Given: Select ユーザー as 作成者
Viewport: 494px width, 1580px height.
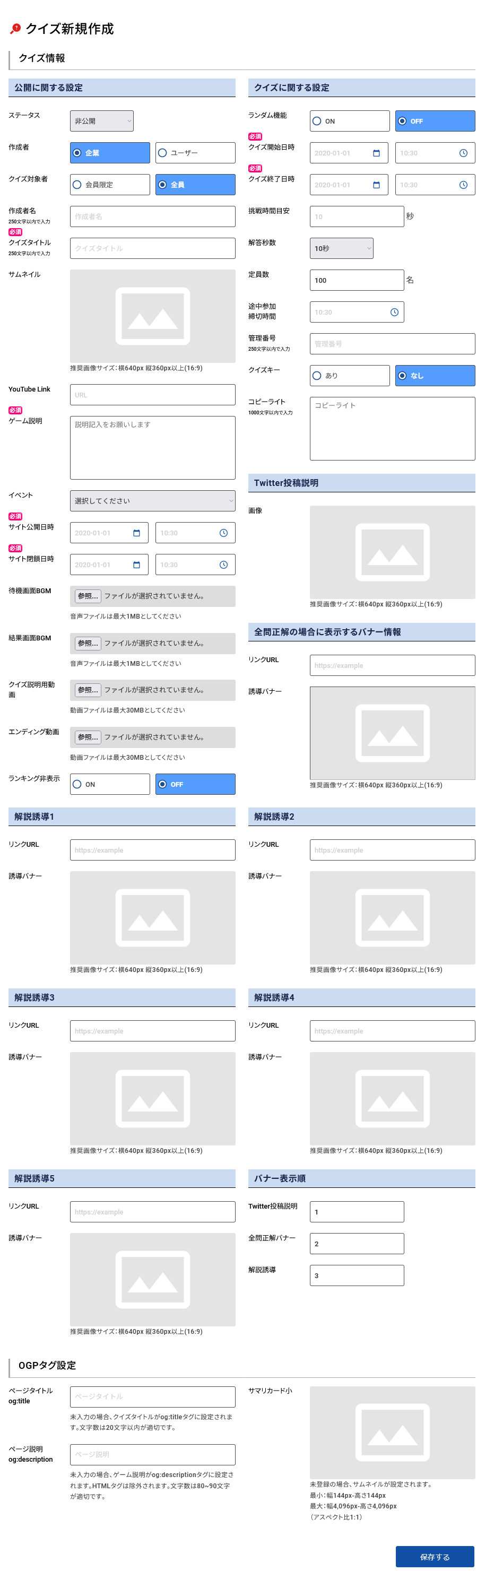Looking at the screenshot, I should click(195, 153).
